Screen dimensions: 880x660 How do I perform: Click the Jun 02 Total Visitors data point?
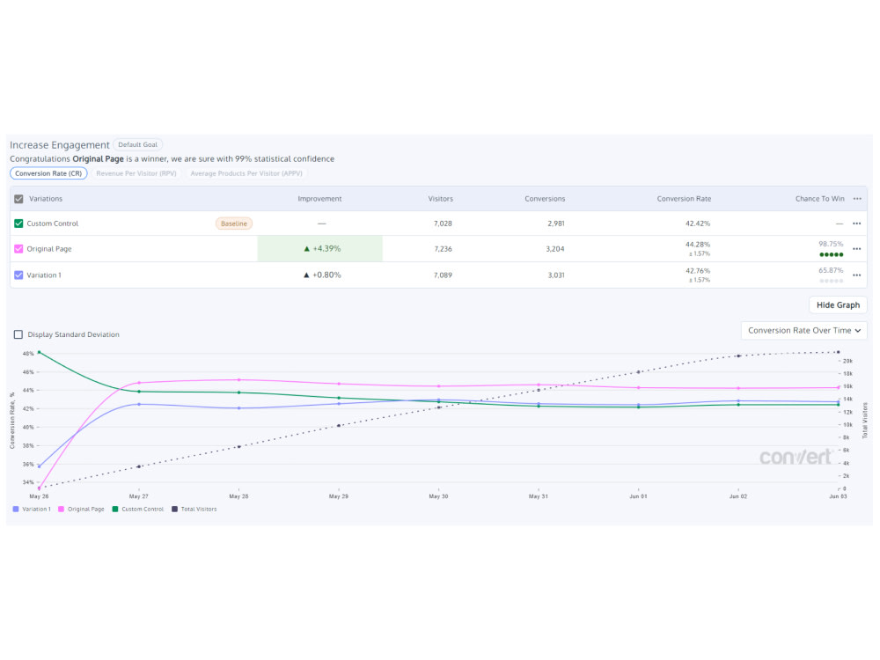tap(738, 356)
